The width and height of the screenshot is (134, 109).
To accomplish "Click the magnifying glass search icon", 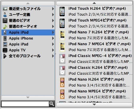I will pos(52,104).
